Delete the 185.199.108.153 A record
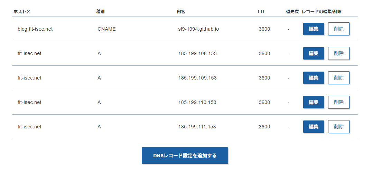372x169 pixels. click(x=338, y=53)
